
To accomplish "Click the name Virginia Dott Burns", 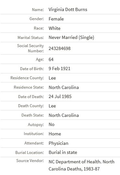I will tap(68, 10).
